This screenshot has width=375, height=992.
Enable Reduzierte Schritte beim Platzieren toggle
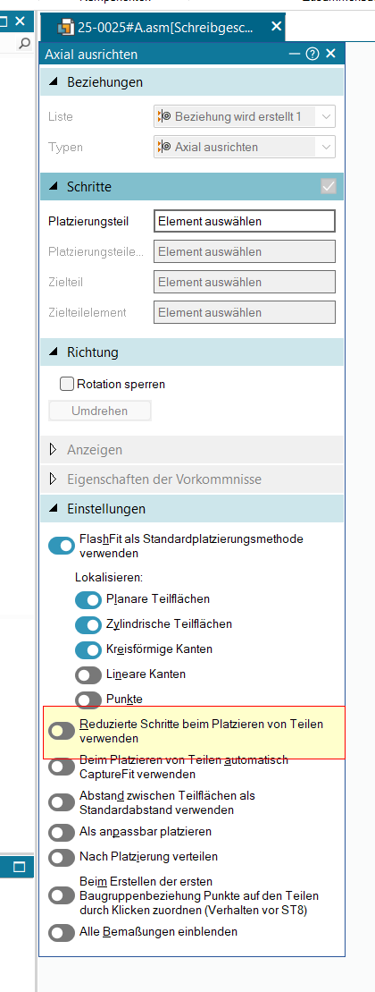click(62, 730)
